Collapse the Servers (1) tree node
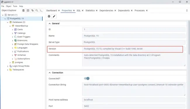This screenshot has height=109, width=190. pos(3,15)
